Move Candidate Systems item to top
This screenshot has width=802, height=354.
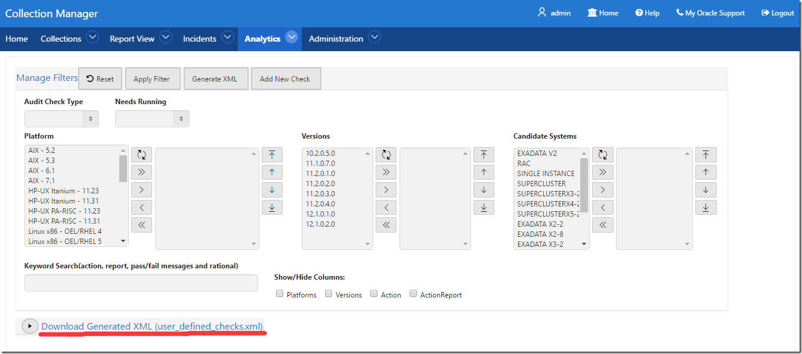coord(705,155)
